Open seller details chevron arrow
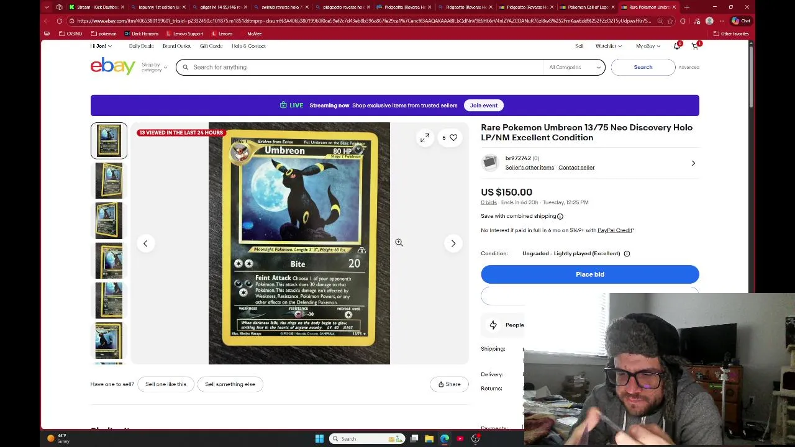This screenshot has height=447, width=795. [693, 163]
